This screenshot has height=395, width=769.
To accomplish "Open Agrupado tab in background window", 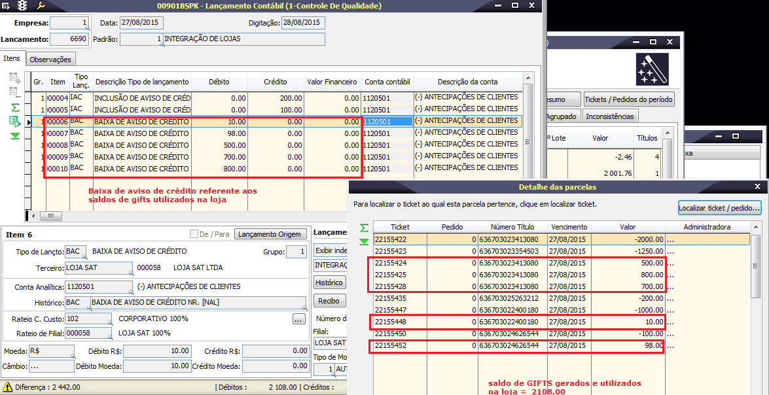I will coord(565,116).
